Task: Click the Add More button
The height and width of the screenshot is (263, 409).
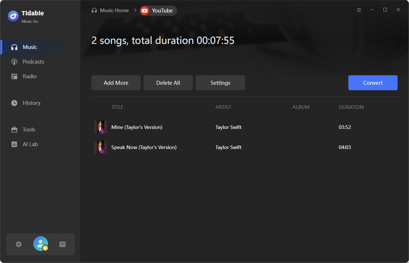Action: 116,83
